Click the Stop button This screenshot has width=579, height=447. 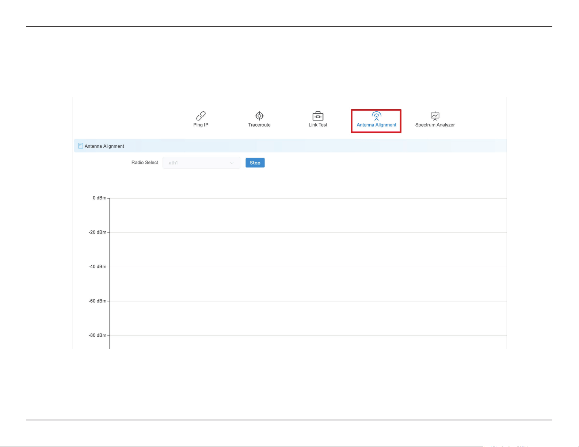255,163
